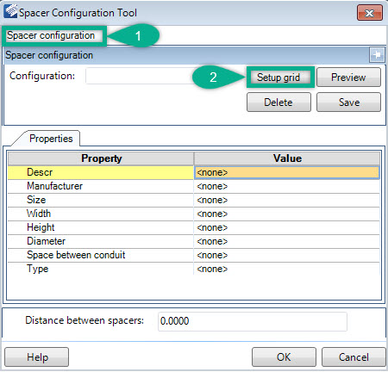Expand panel with the plus icon
This screenshot has height=372, width=388.
(x=377, y=54)
